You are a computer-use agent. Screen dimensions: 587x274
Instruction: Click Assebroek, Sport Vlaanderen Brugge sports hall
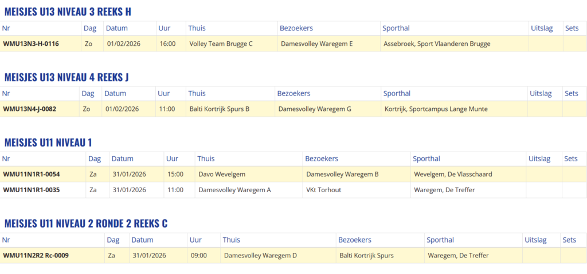437,43
